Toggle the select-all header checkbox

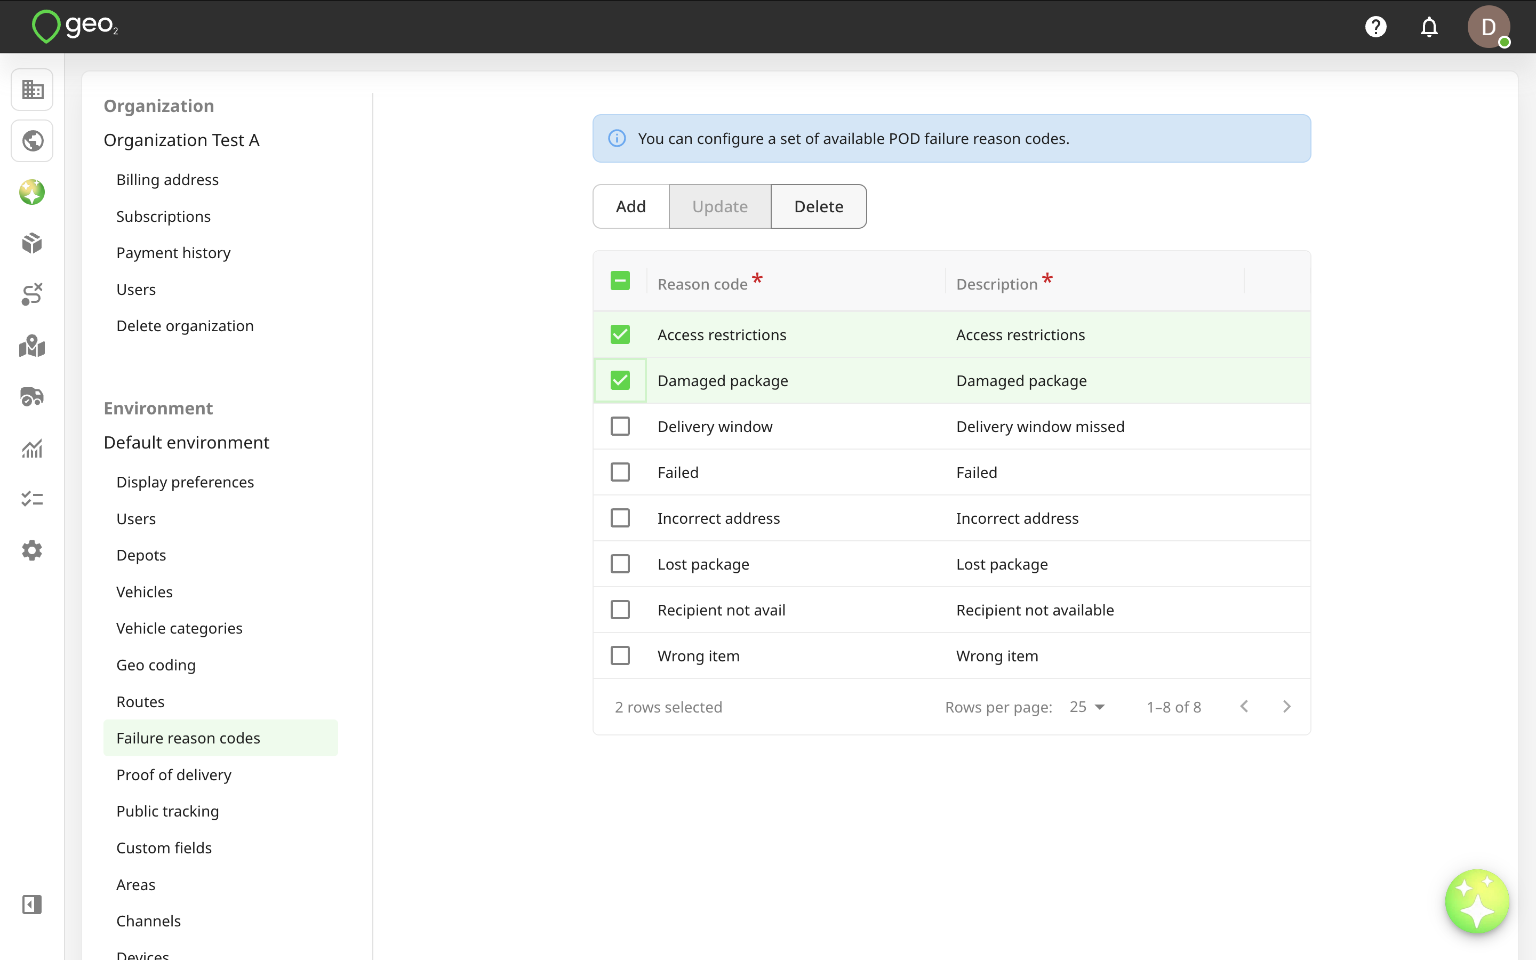pyautogui.click(x=620, y=281)
